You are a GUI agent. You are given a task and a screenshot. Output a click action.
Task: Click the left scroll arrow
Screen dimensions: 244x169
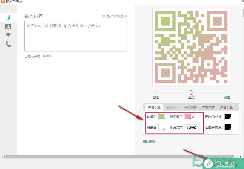click(2, 157)
